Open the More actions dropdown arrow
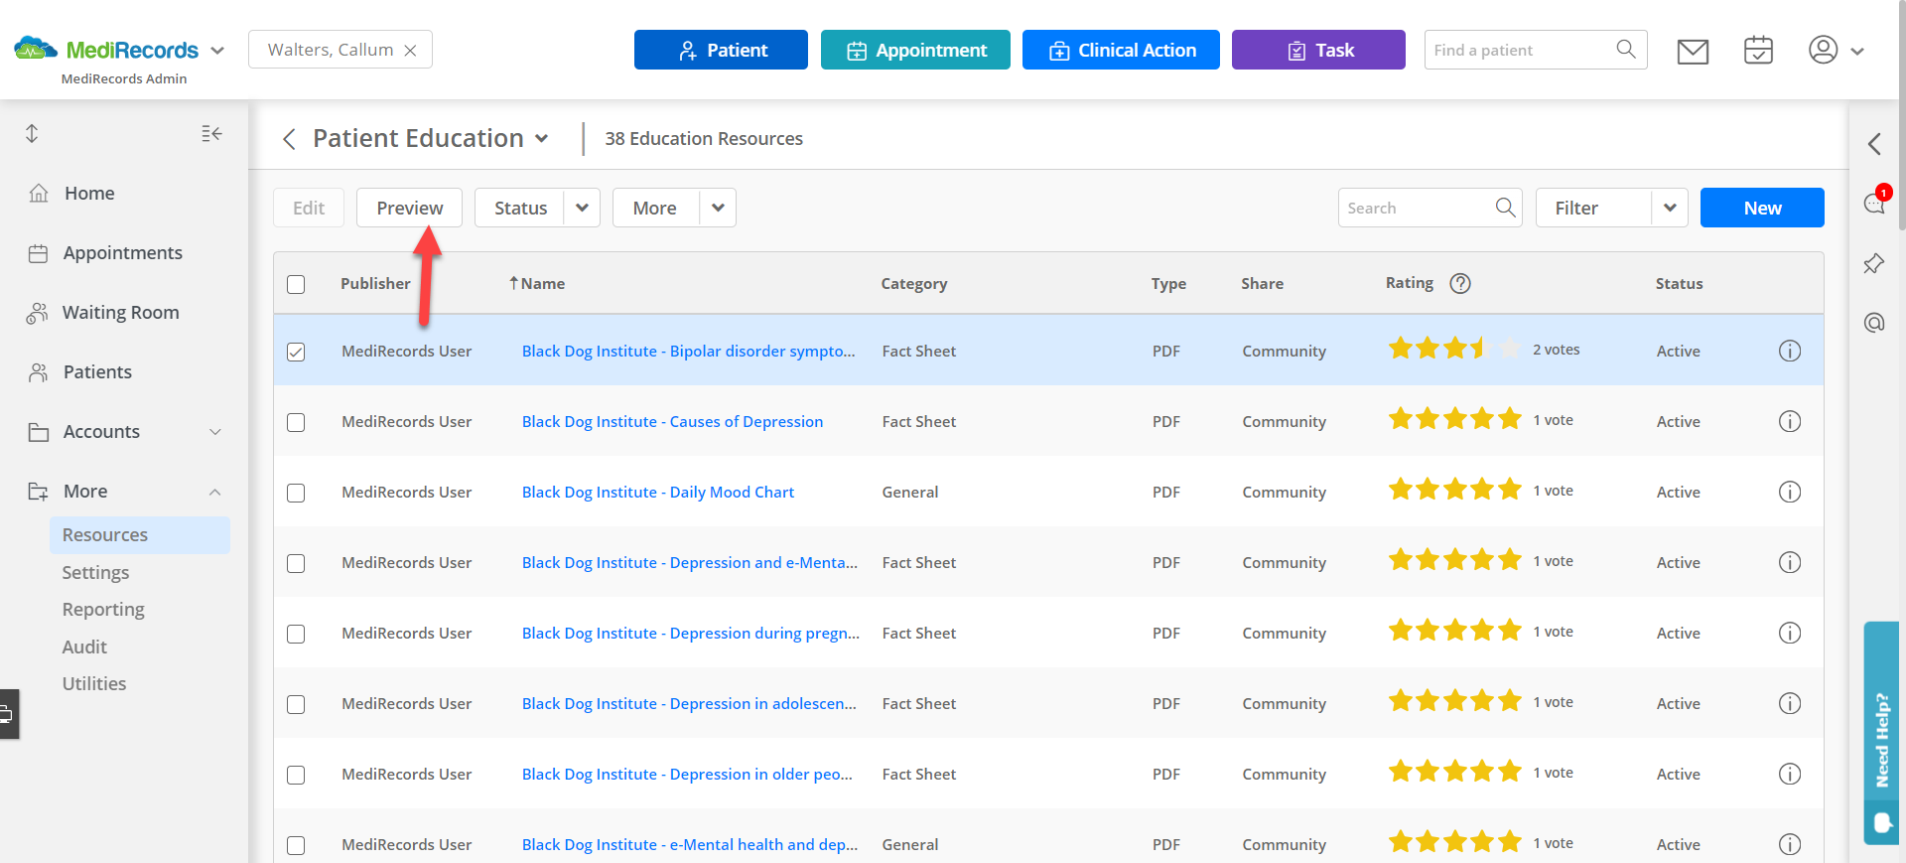 tap(718, 208)
